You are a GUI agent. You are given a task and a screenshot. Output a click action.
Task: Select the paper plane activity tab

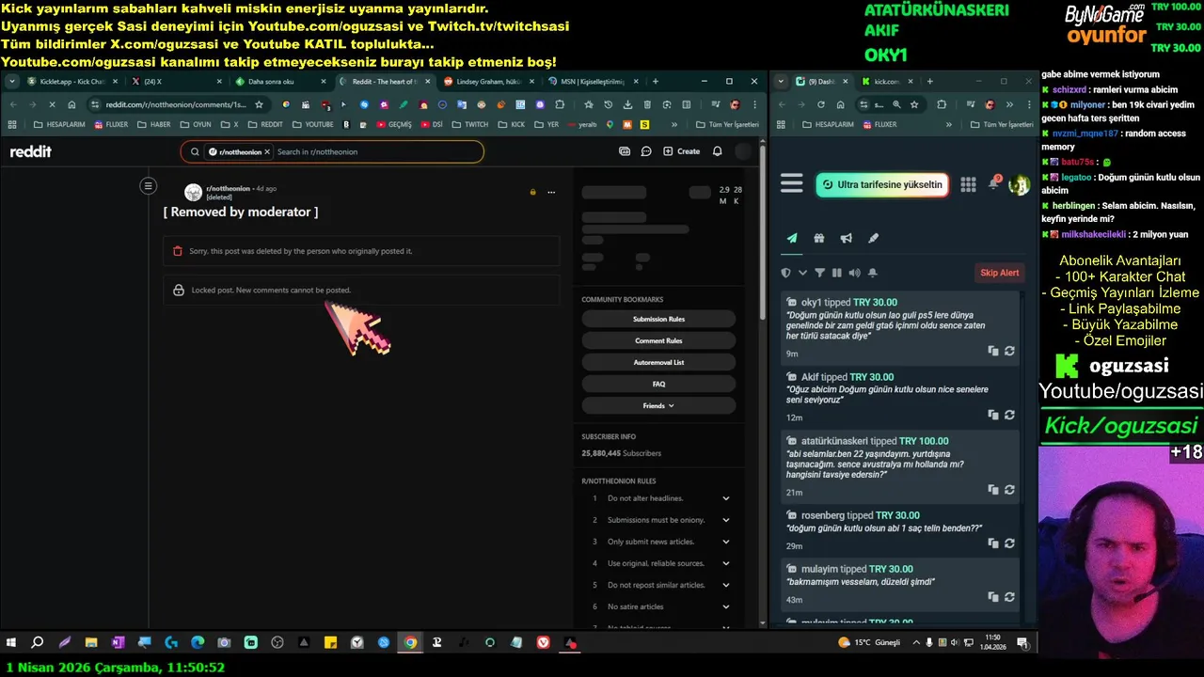click(792, 239)
